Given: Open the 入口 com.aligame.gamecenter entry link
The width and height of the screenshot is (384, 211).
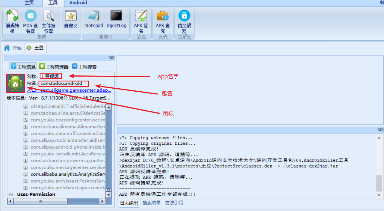Looking at the screenshot, I should 69,90.
